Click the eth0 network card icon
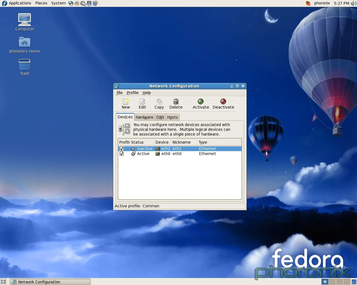The width and height of the screenshot is (357, 285). tap(158, 154)
